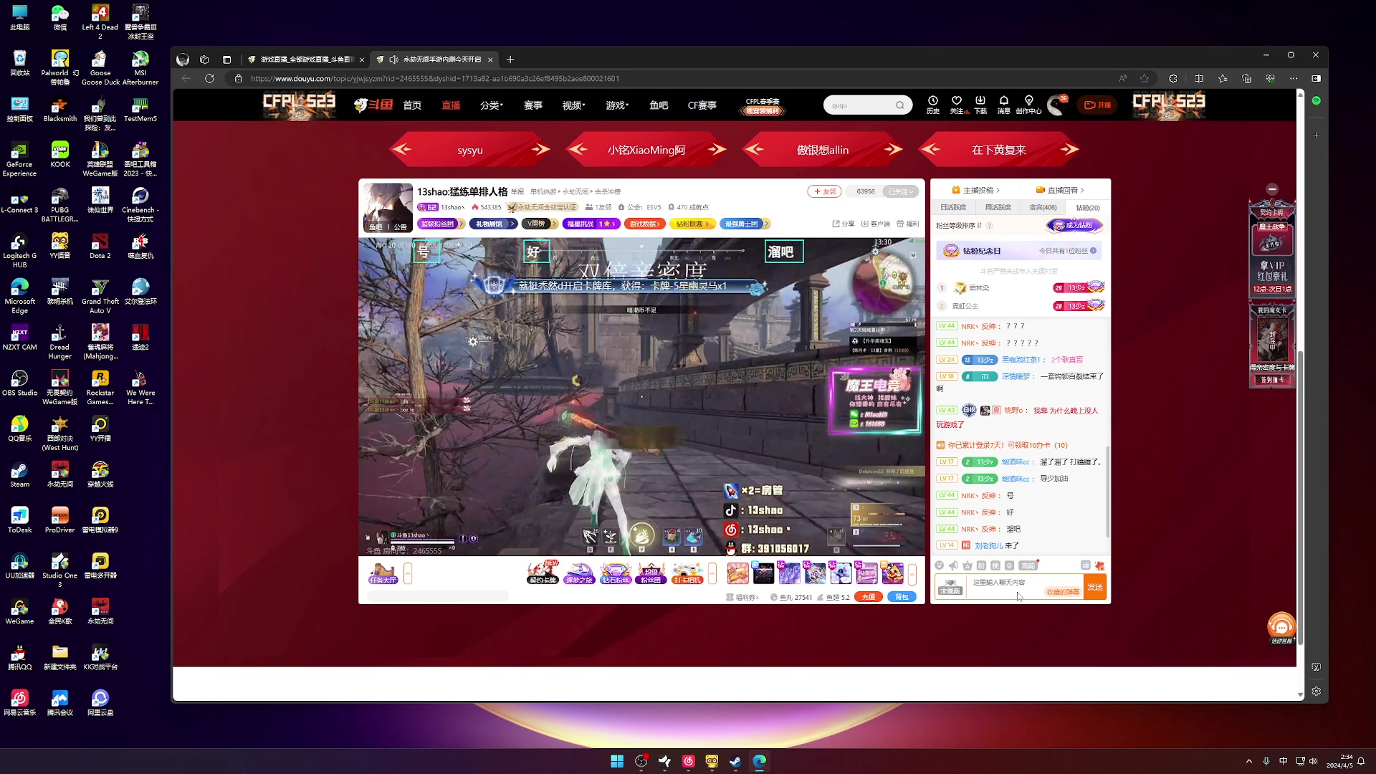Screen dimensions: 1376x774
Task: Collapse the right sidebar with the minus button
Action: 1272,189
